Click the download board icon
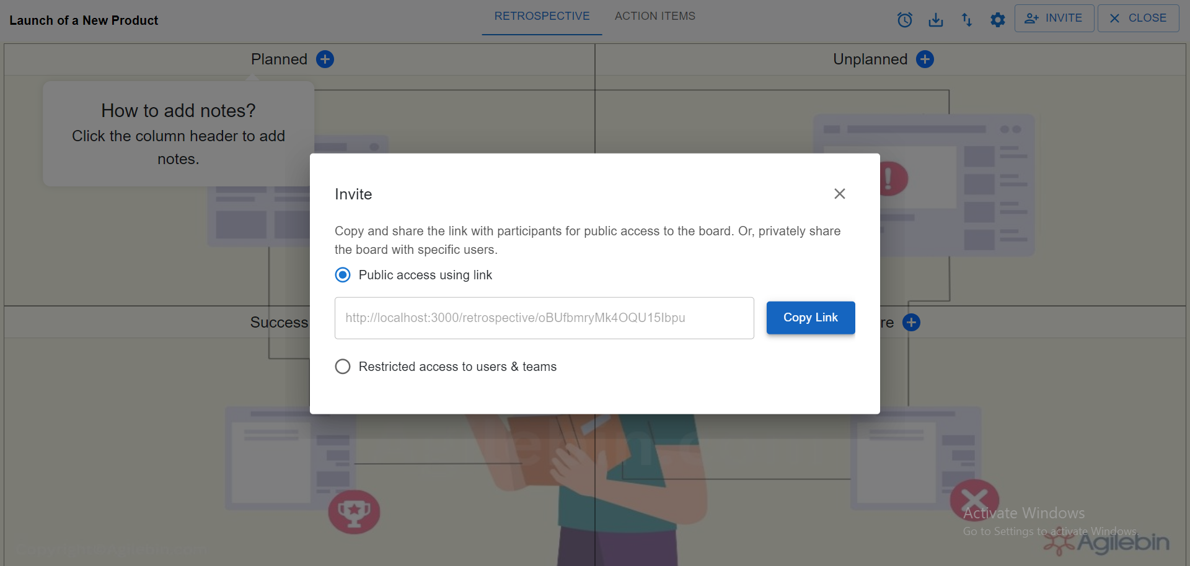 pos(936,19)
